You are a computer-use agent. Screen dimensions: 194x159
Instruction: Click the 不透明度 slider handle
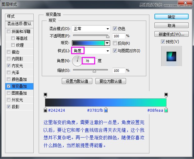(108, 36)
